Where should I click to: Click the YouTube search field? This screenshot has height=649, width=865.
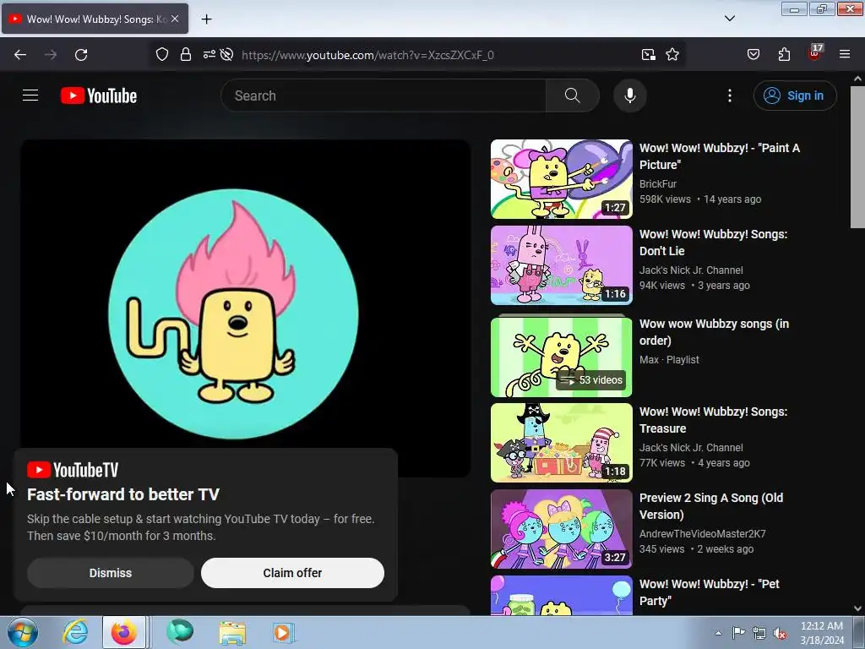384,95
